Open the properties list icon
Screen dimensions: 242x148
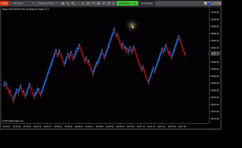tap(114, 3)
